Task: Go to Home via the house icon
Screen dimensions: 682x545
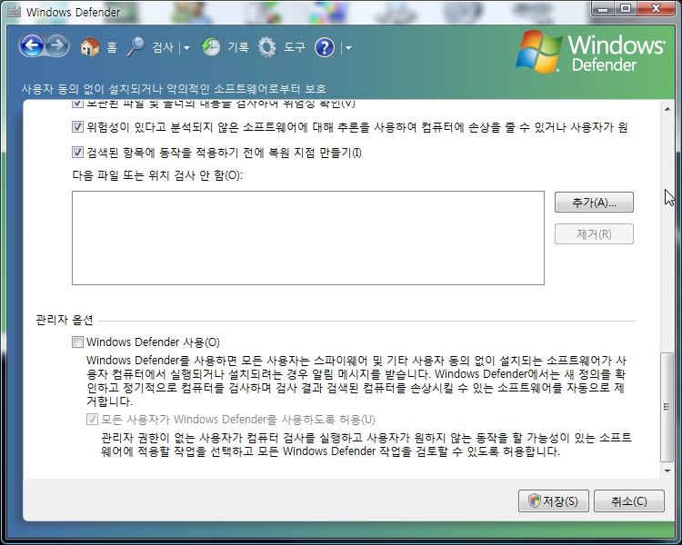Action: [89, 47]
